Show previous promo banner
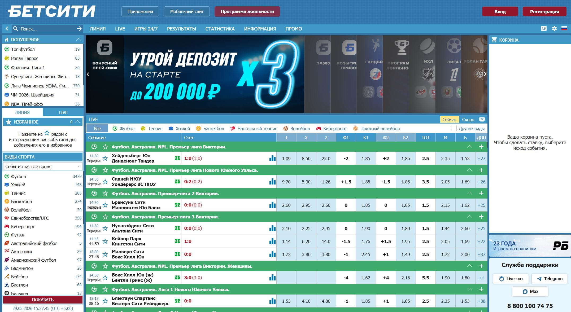This screenshot has width=571, height=312. click(x=88, y=74)
